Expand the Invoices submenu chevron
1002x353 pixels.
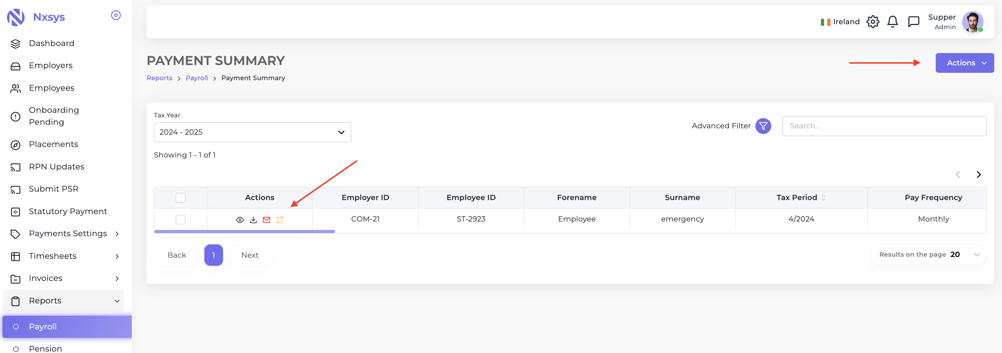click(x=117, y=278)
